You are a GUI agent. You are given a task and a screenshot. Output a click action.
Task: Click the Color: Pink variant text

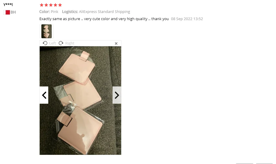pyautogui.click(x=49, y=11)
